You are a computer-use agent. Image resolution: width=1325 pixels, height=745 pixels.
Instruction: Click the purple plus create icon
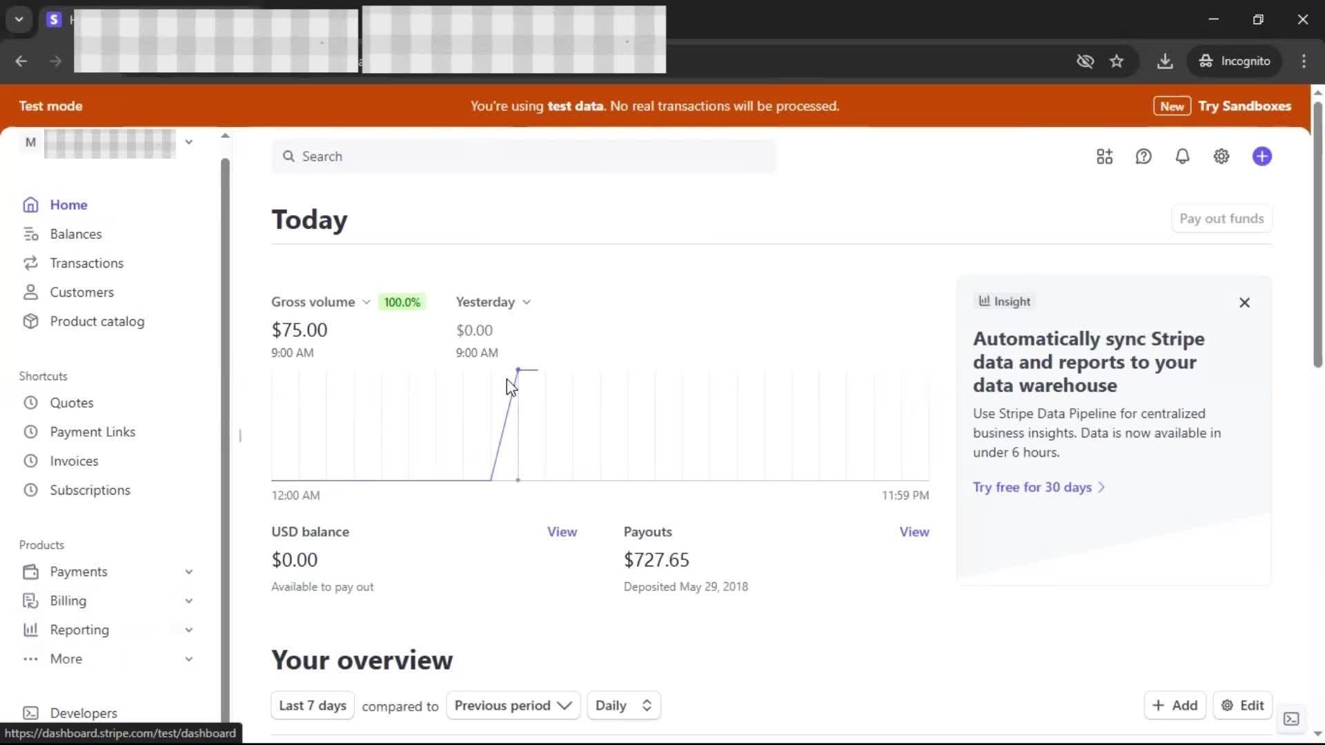pos(1262,157)
